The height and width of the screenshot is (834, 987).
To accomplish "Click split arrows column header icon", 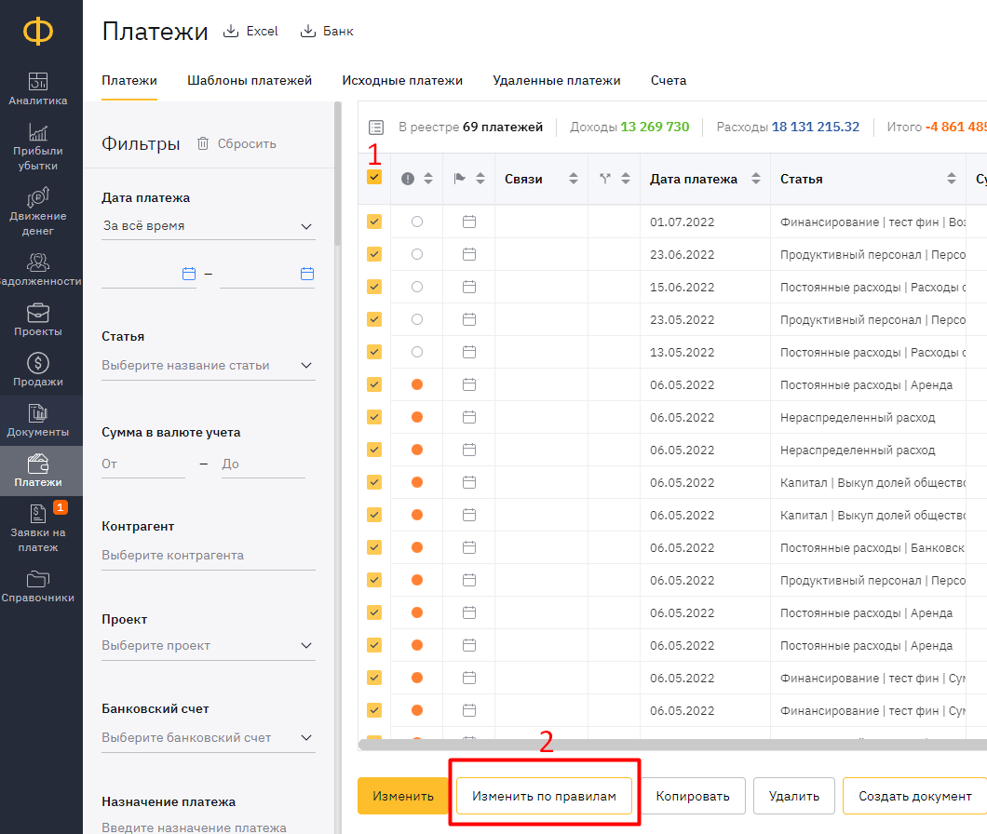I will 605,179.
